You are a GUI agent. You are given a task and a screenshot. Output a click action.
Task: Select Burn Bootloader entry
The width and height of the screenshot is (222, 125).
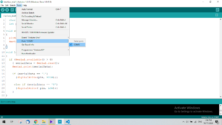(43, 53)
